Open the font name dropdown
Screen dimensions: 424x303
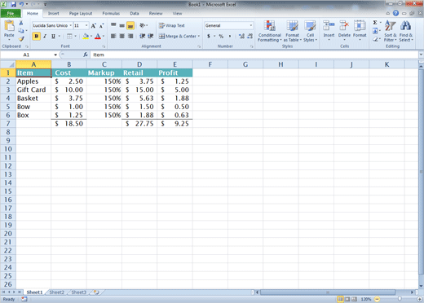coord(71,25)
